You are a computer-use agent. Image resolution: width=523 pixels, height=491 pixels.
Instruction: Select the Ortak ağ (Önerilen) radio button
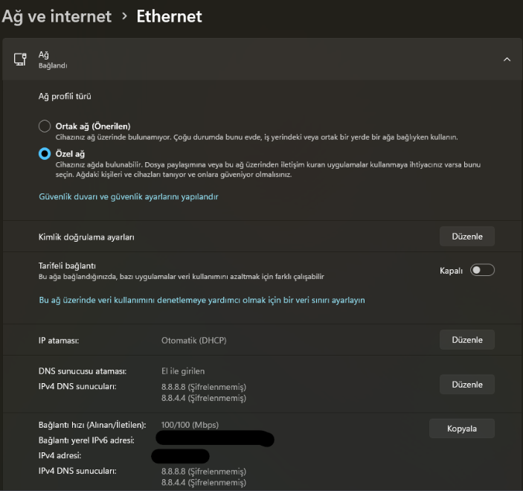pos(45,126)
